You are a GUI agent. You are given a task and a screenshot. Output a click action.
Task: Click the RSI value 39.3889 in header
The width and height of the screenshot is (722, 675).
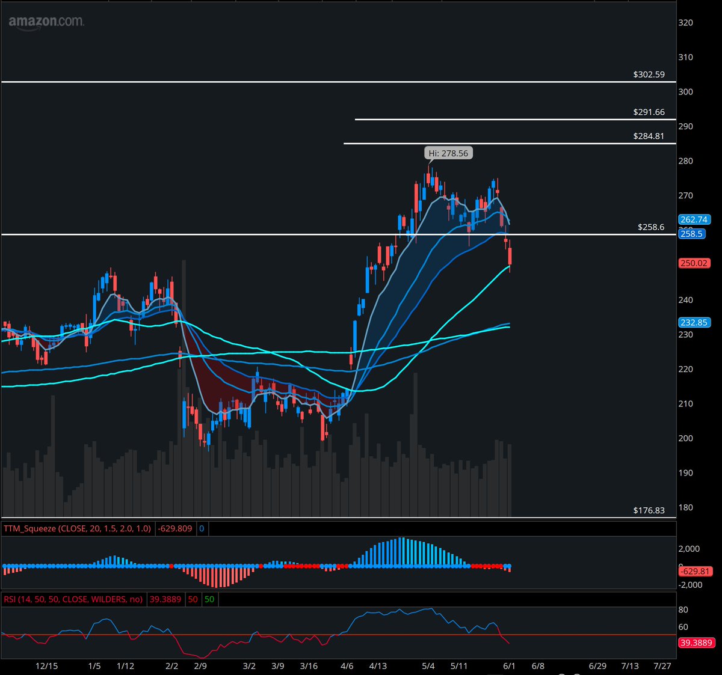(165, 599)
